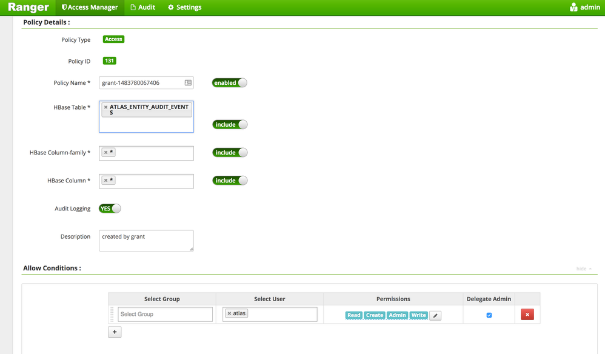This screenshot has height=354, width=605.
Task: Click Select User column header
Action: coord(270,299)
